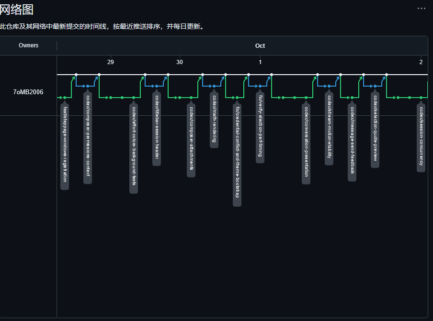The width and height of the screenshot is (433, 321).
Task: Click green commit dot above codex/conversation-presentation
Action: tap(306, 98)
